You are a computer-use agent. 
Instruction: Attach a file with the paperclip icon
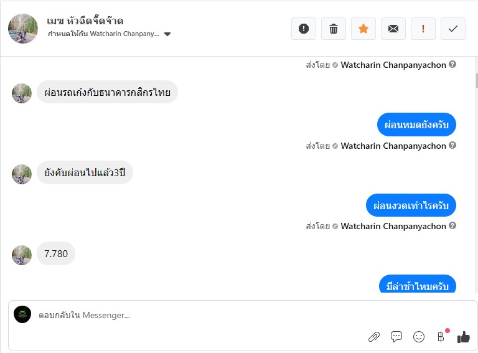tap(374, 337)
